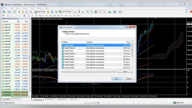Open the Tools menu

[x=32, y=8]
